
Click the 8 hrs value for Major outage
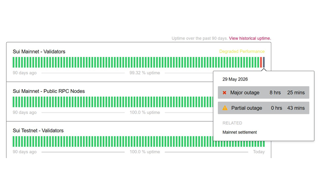(x=275, y=93)
